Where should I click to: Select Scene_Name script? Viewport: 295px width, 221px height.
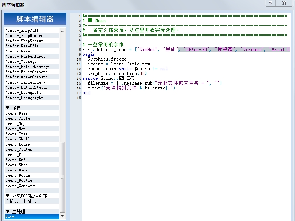[32, 170]
